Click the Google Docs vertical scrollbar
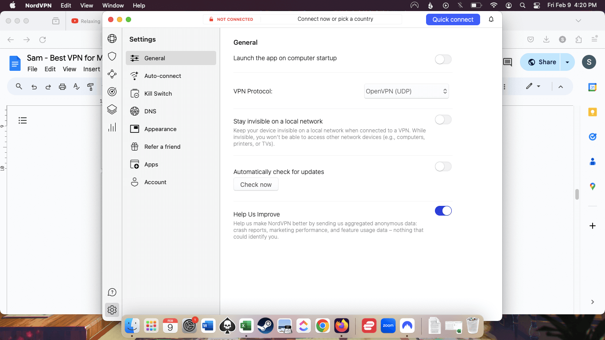605x340 pixels. pos(577,194)
